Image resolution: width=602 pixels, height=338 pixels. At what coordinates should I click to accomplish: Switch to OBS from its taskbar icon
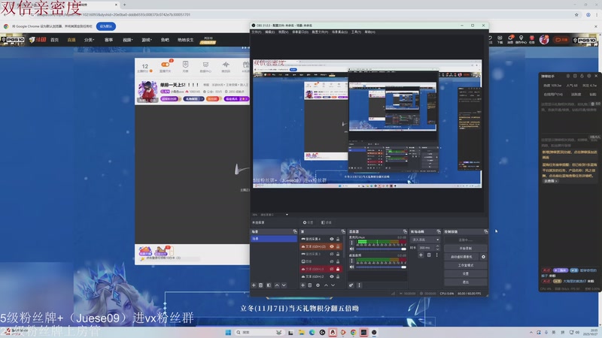(x=374, y=332)
